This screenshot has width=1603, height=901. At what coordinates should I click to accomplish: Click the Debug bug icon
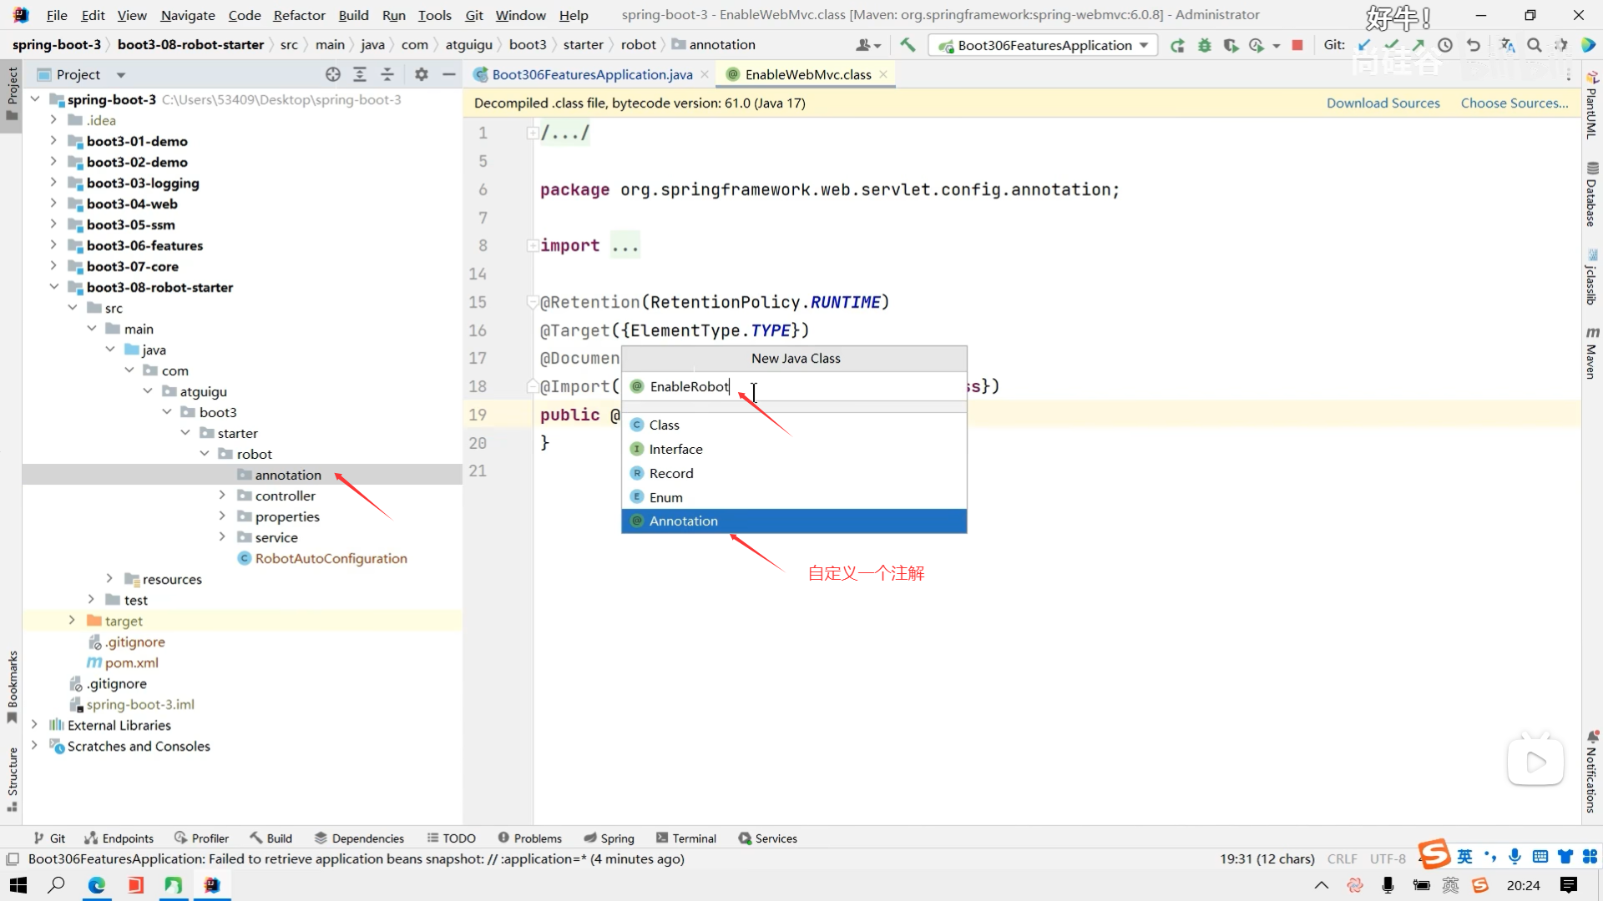tap(1204, 45)
